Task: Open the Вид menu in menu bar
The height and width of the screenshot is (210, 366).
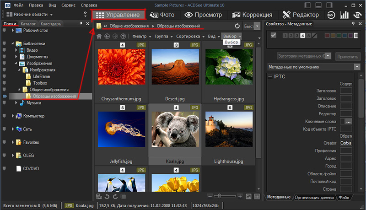Action: click(52, 5)
